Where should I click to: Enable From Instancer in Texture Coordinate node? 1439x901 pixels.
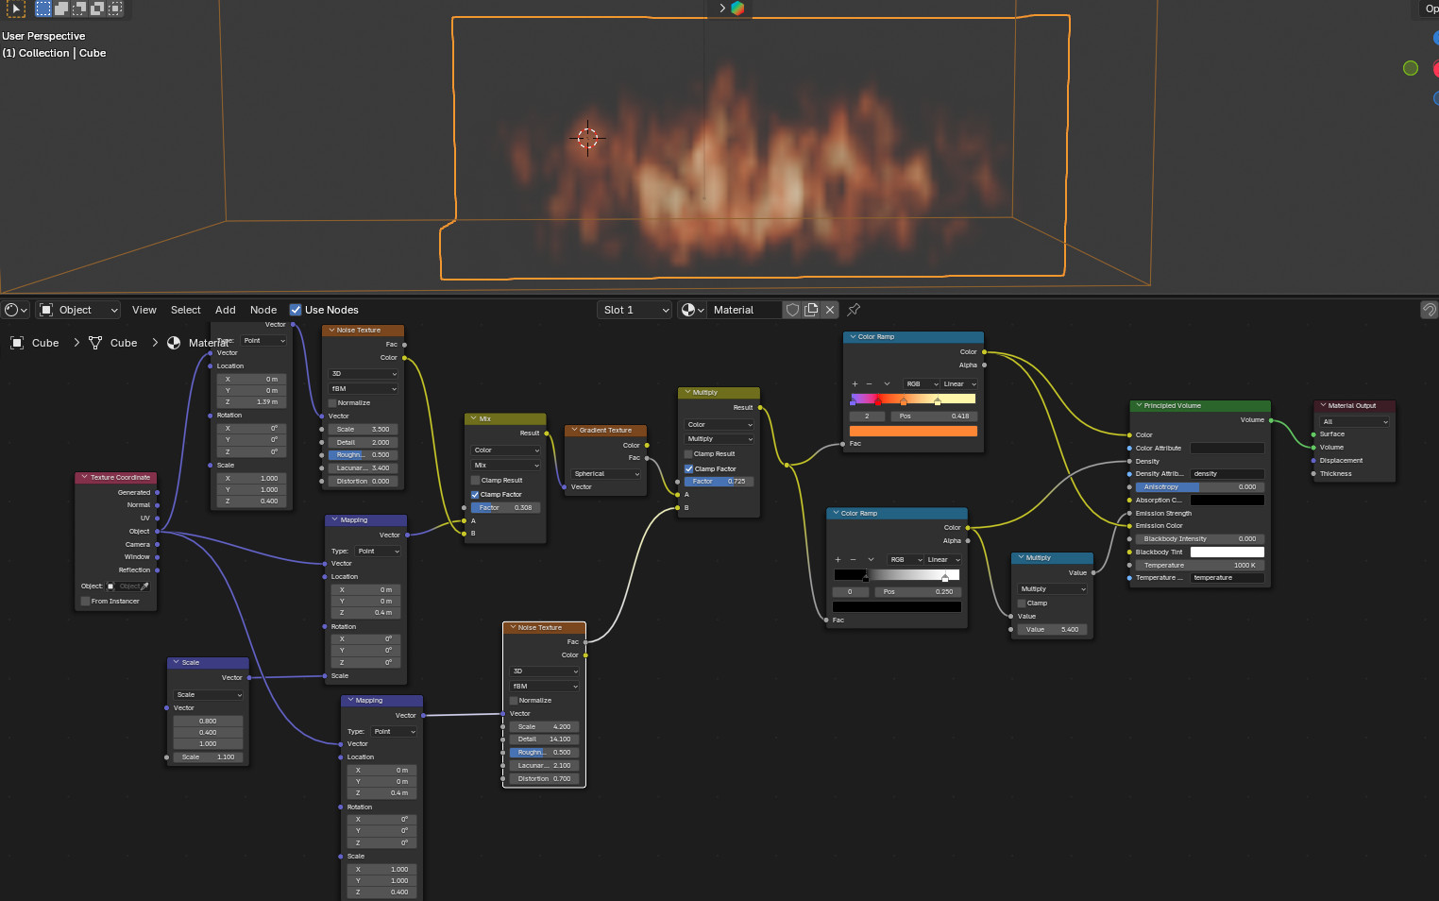coord(85,602)
